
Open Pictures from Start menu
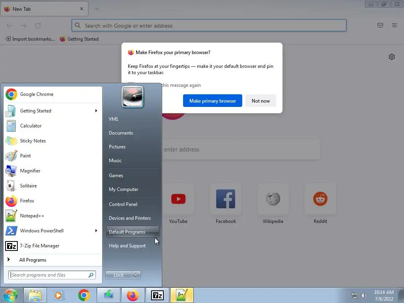point(133,147)
